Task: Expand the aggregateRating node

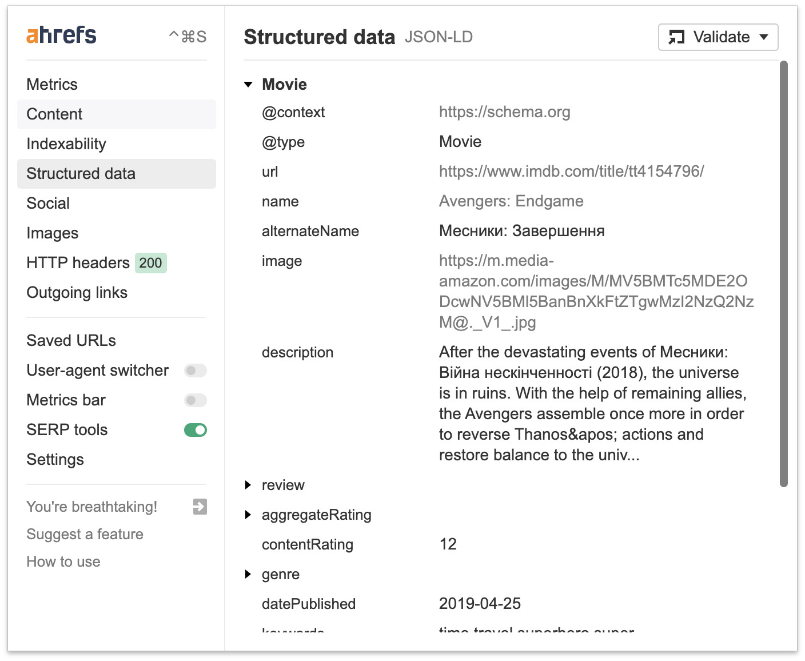Action: (x=248, y=515)
